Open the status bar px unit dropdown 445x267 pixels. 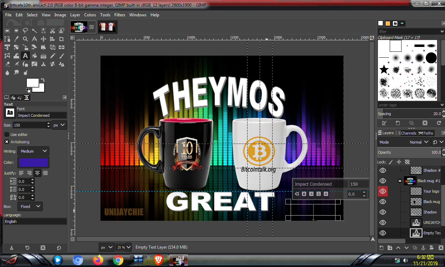pyautogui.click(x=106, y=247)
